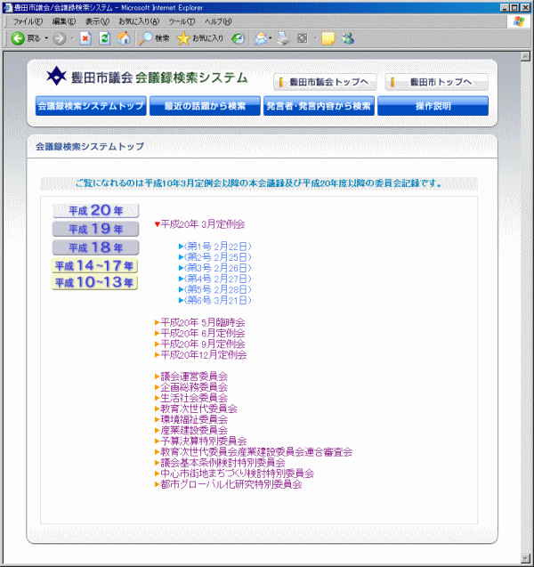The image size is (534, 567).
Task: Select the 平成18年 year button
Action: [x=96, y=247]
